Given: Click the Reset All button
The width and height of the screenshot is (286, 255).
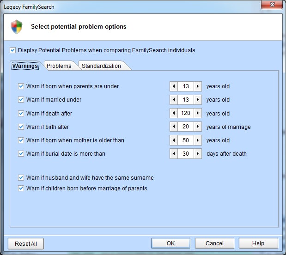Looking at the screenshot, I should 26,243.
